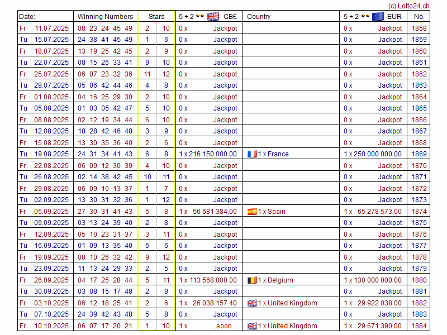Click the 'Date:' column header
This screenshot has height=335, width=447.
[x=27, y=17]
